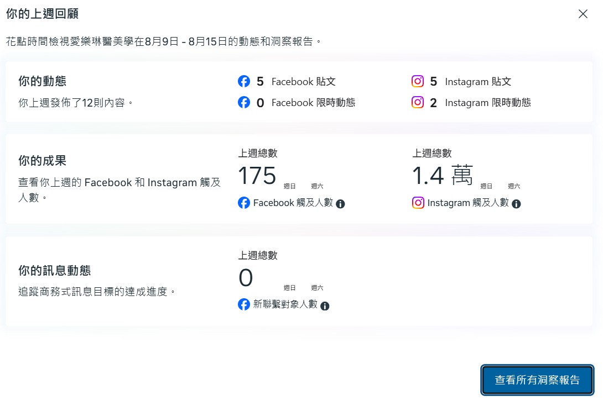This screenshot has height=401, width=603.
Task: Click the Instagram icon beside Instagram 貼文
Action: (x=418, y=81)
